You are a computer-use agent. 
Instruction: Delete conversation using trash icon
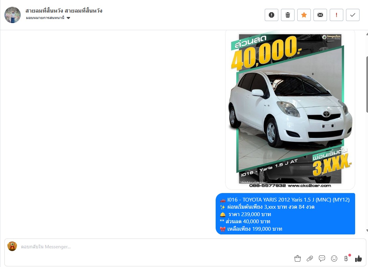(x=288, y=15)
